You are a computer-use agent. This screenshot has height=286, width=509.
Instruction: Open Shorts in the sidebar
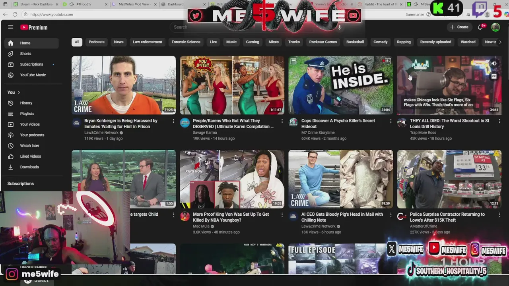coord(32,54)
